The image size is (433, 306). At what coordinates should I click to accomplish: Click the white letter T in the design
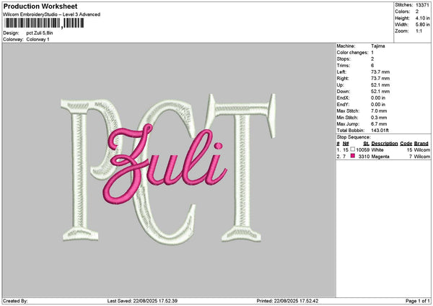(242, 168)
